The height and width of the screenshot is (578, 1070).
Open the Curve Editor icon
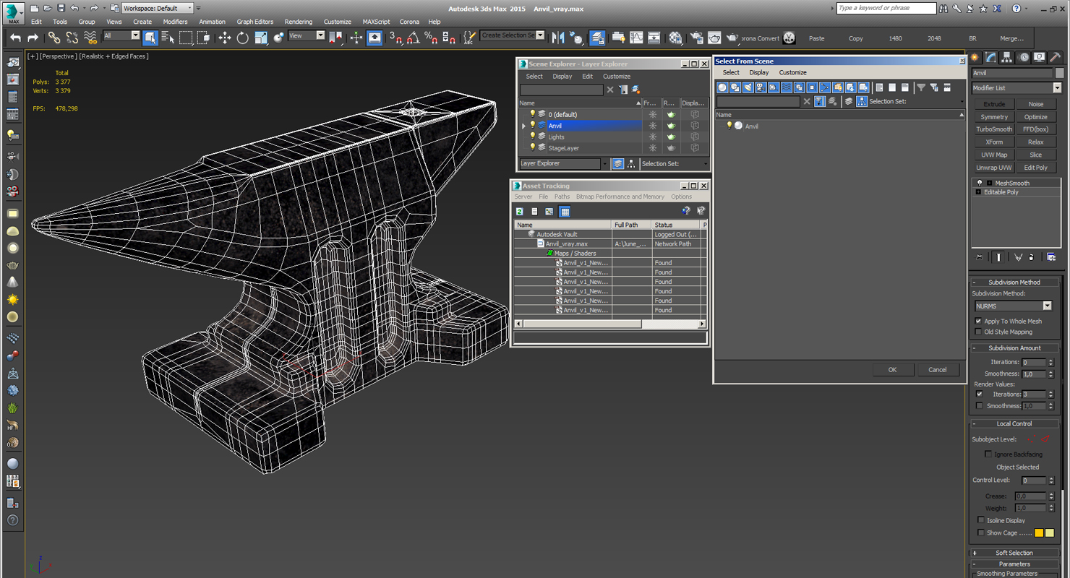(x=636, y=38)
